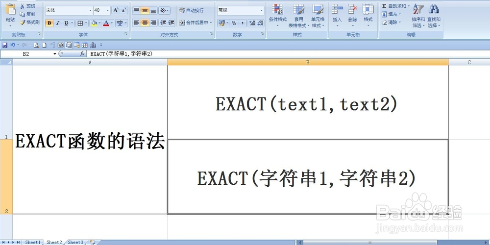Cut selection with 剪切 scissors

tap(27, 6)
